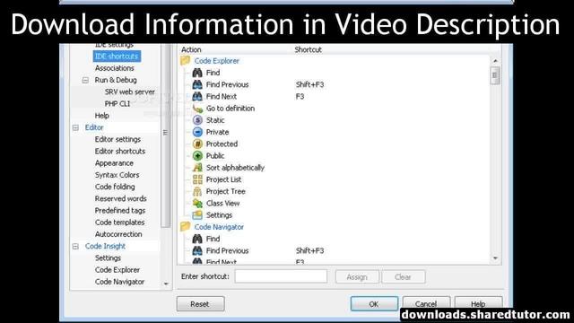Click the Settings icon in action list
The width and height of the screenshot is (574, 323).
197,215
